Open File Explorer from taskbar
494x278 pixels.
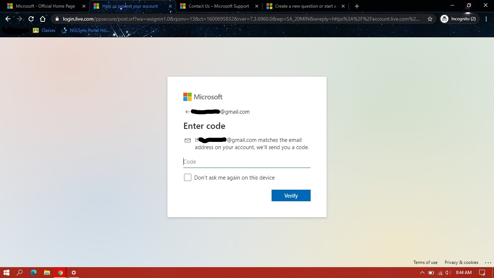47,273
